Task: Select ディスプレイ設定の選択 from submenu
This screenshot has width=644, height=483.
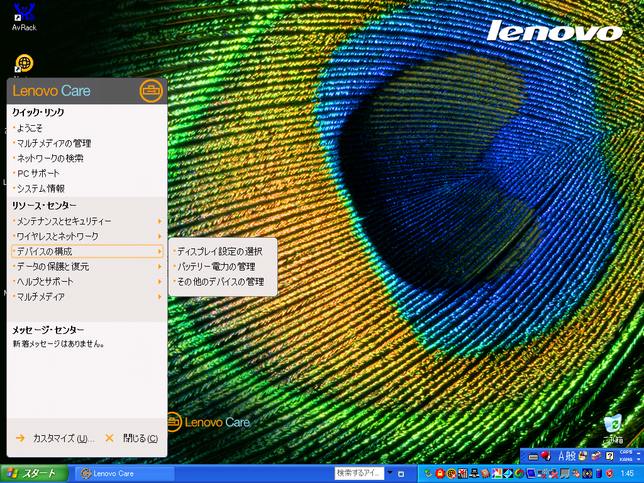Action: 219,252
